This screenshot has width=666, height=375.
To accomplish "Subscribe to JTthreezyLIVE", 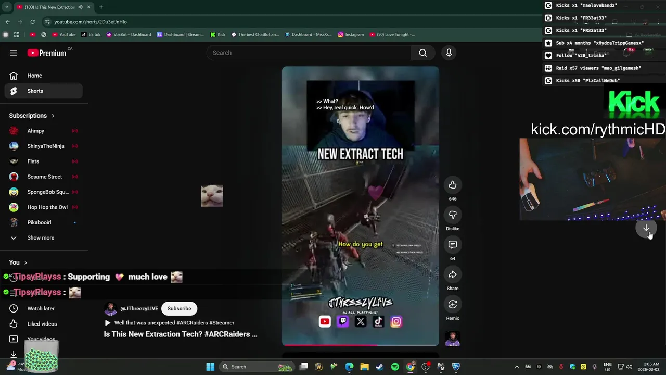I will (x=179, y=309).
